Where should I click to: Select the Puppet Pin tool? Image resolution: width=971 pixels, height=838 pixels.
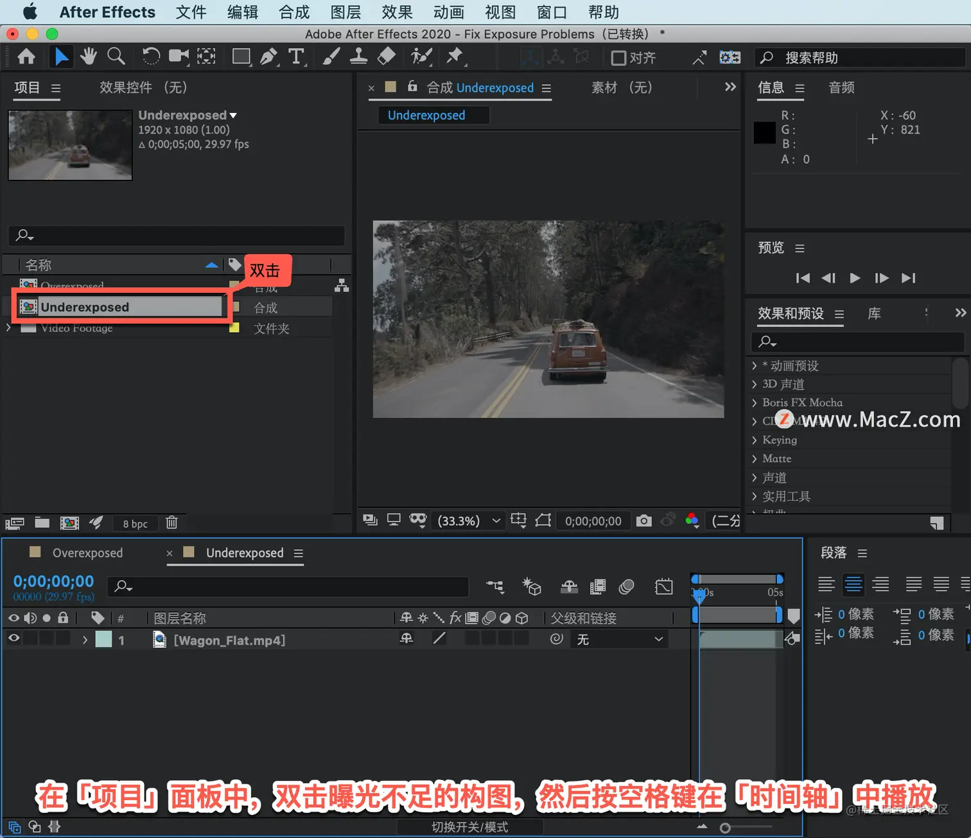click(455, 57)
